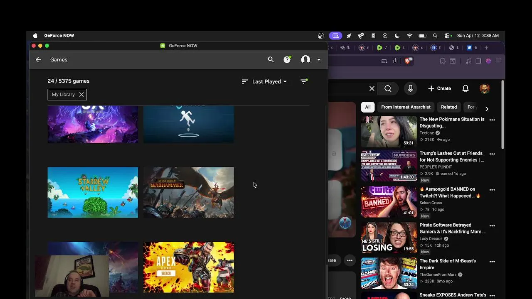Toggle Do Not Disturb moon icon

[x=397, y=36]
